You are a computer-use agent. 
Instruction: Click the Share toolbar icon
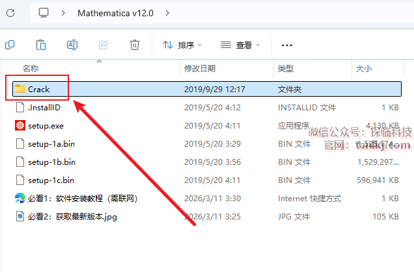[103, 45]
